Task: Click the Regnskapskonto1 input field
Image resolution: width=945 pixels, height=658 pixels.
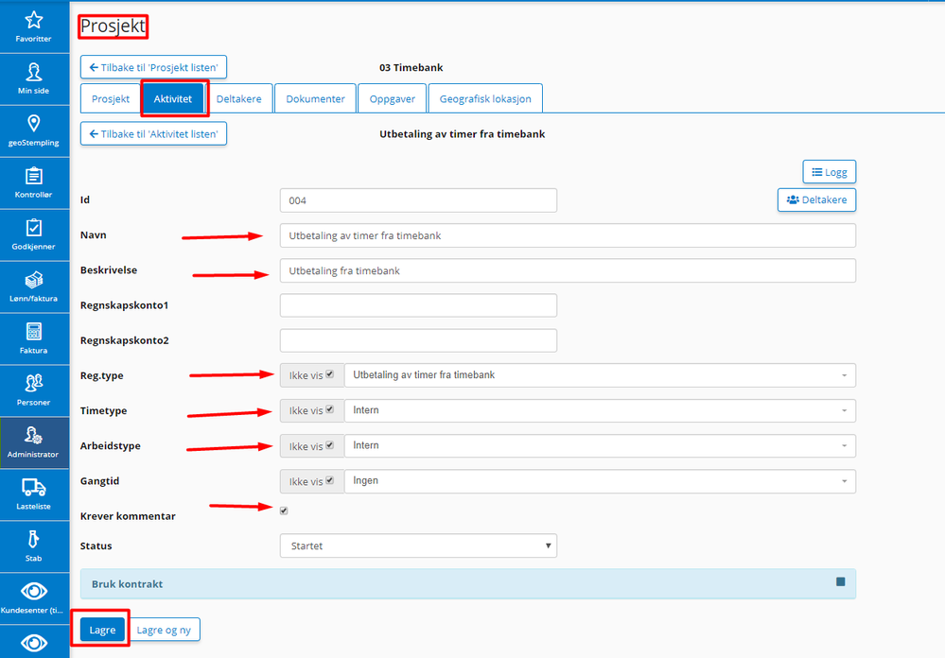Action: 418,305
